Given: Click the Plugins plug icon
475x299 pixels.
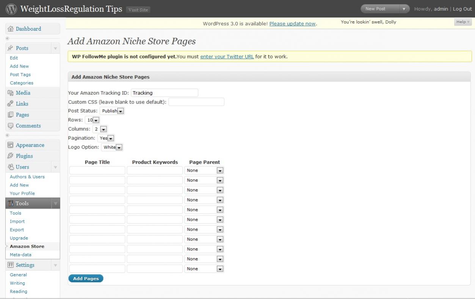Looking at the screenshot, I should [11, 156].
